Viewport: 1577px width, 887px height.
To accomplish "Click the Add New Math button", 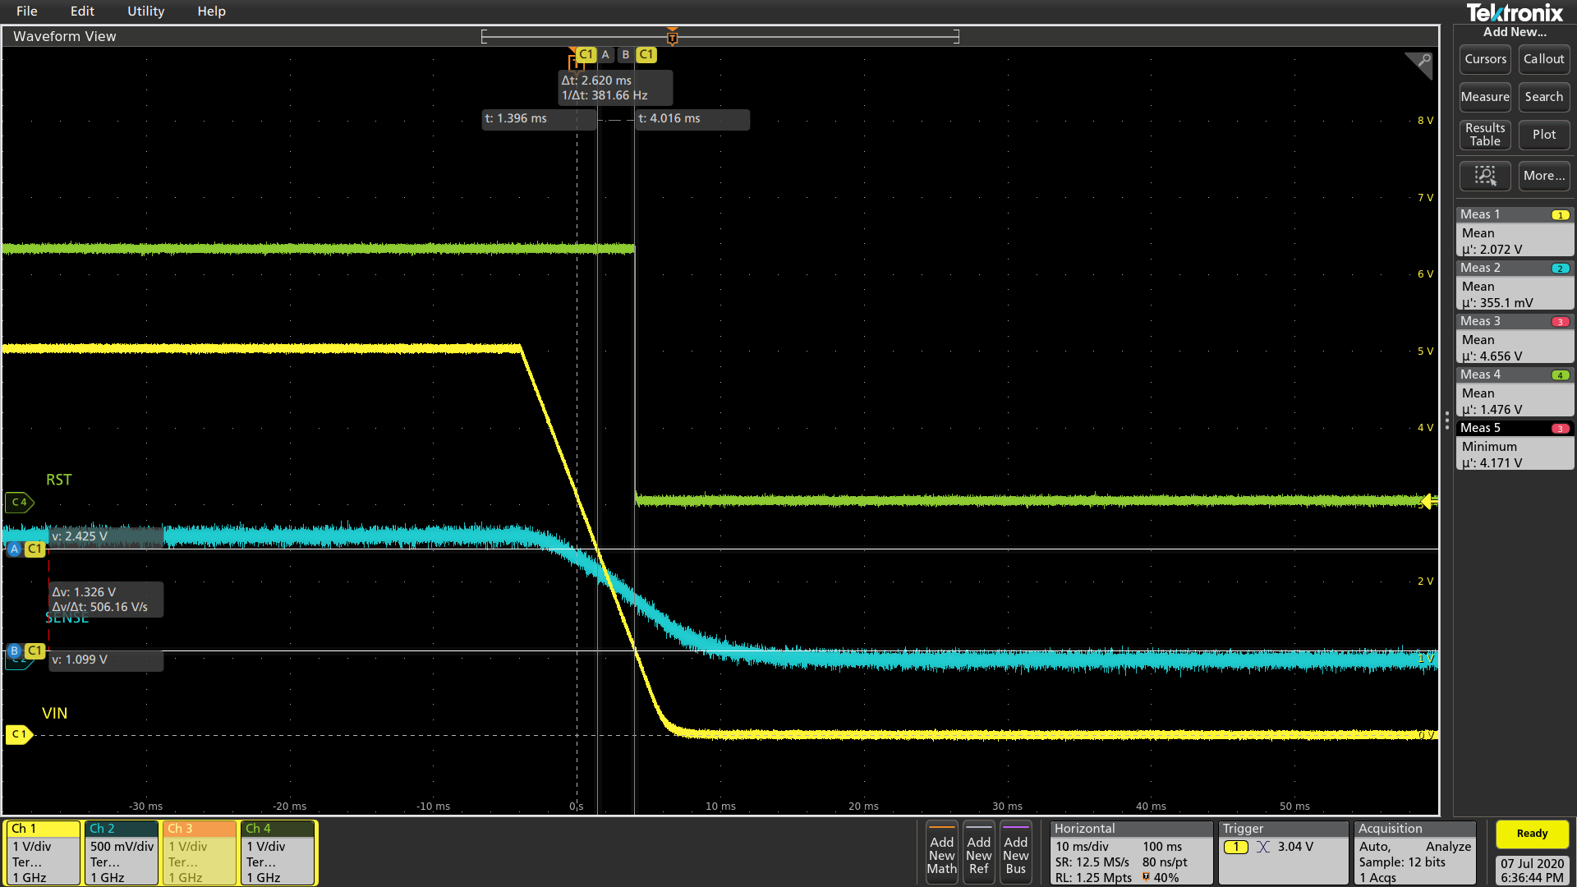I will point(941,854).
